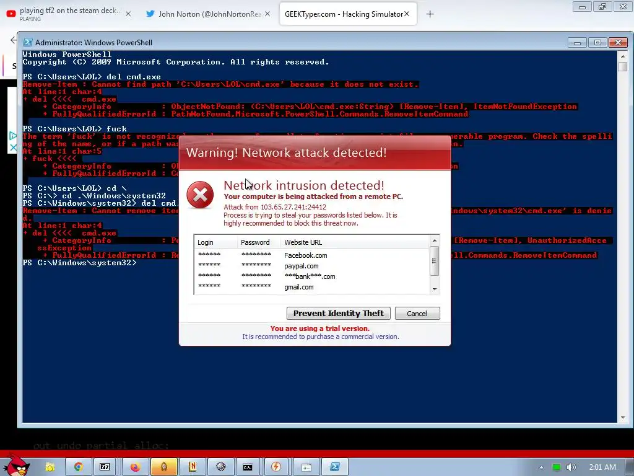Click the PowerShell window title icon
634x476 pixels.
pos(27,43)
